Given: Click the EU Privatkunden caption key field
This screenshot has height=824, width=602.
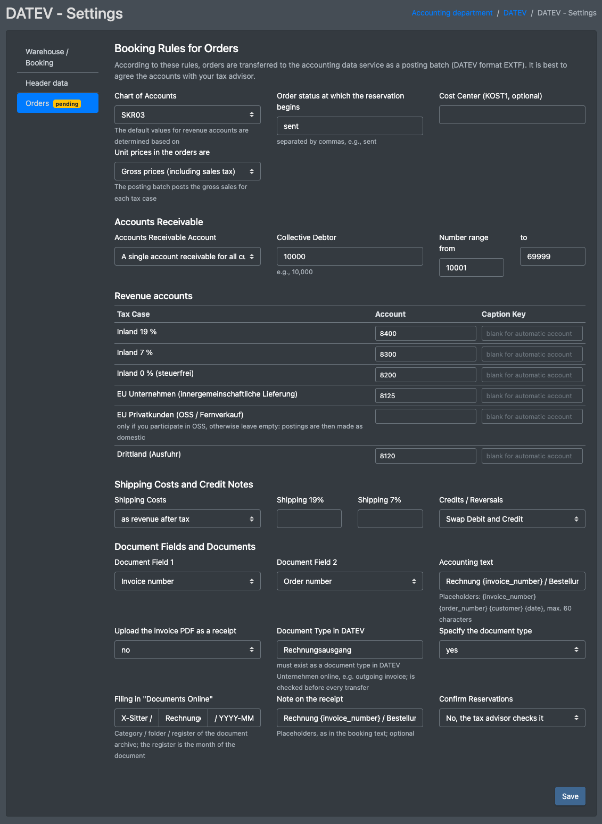Looking at the screenshot, I should coord(532,417).
